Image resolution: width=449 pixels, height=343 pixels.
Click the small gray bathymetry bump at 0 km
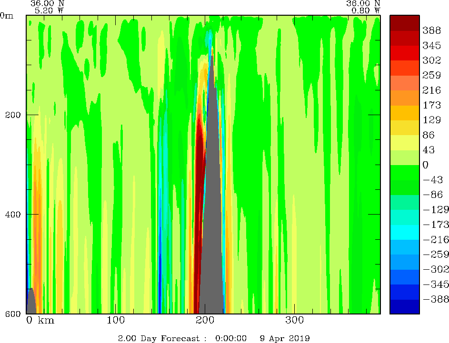31,303
